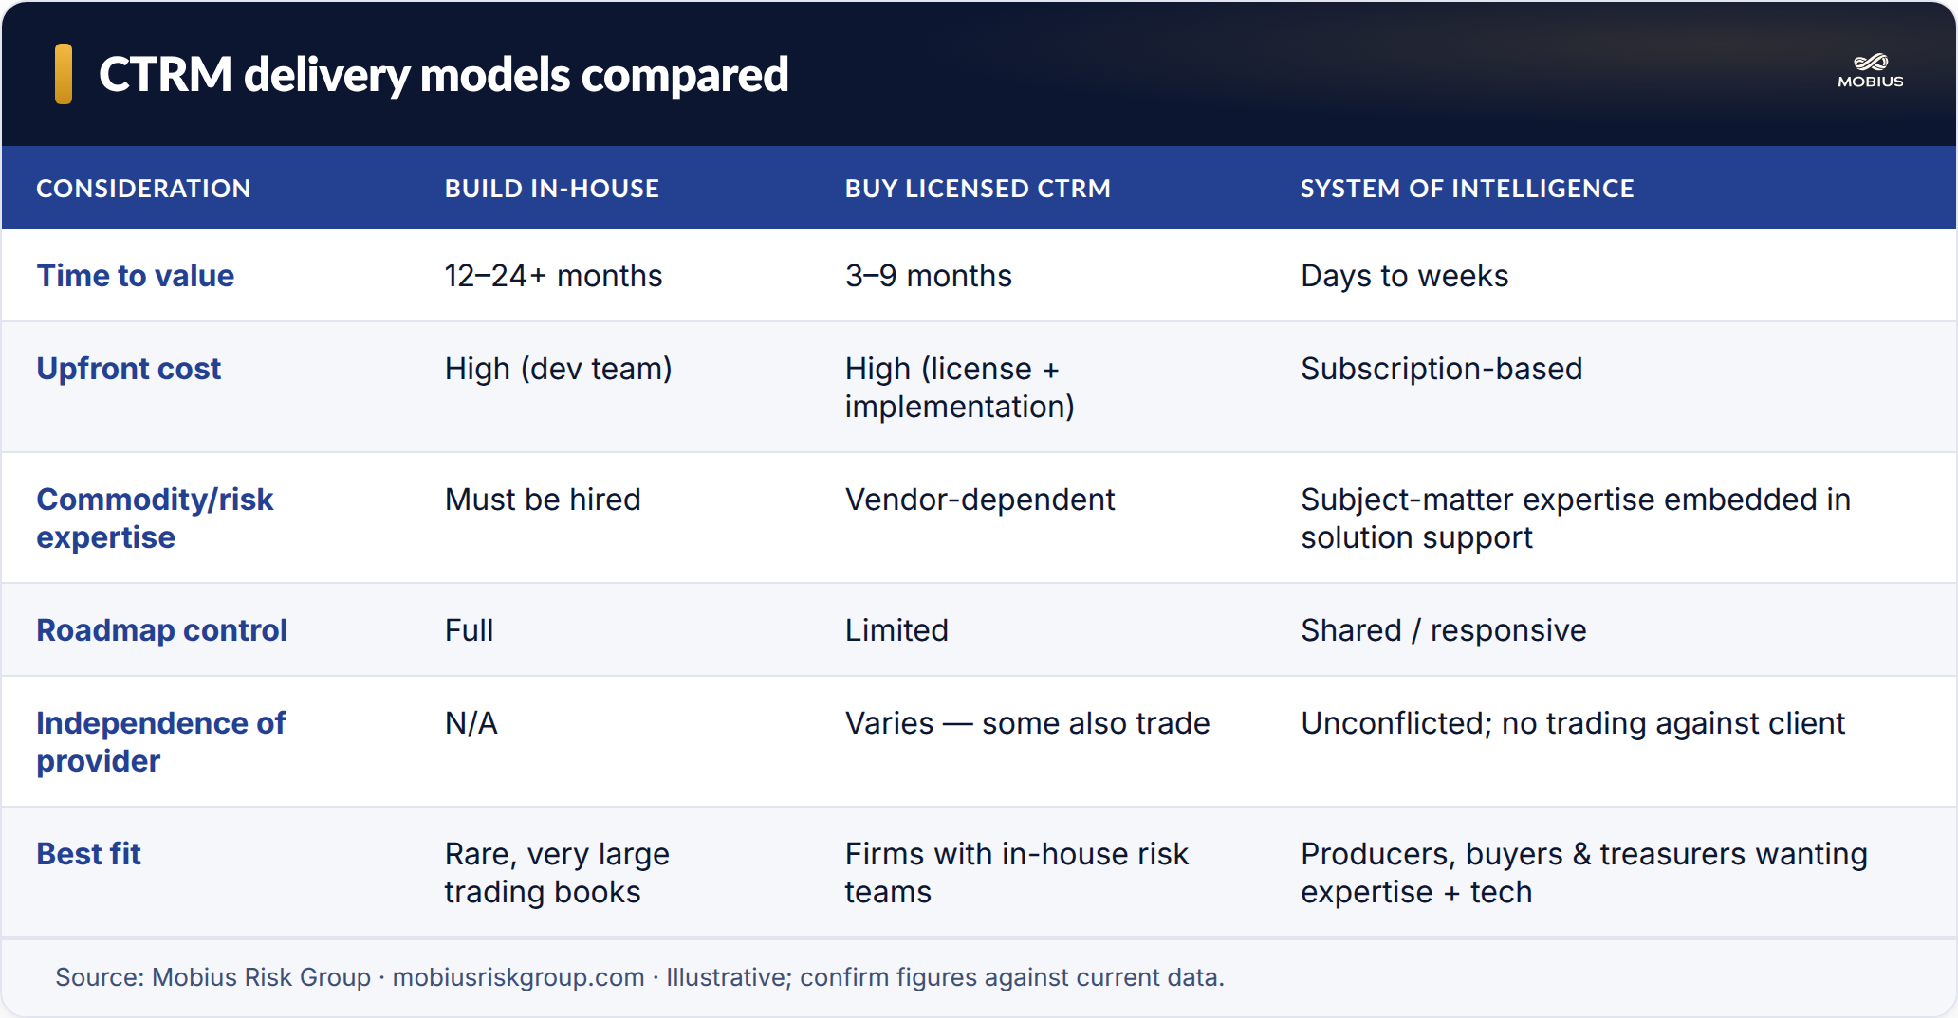This screenshot has height=1018, width=1958.
Task: Click the Roadmap control row label
Action: [x=162, y=630]
